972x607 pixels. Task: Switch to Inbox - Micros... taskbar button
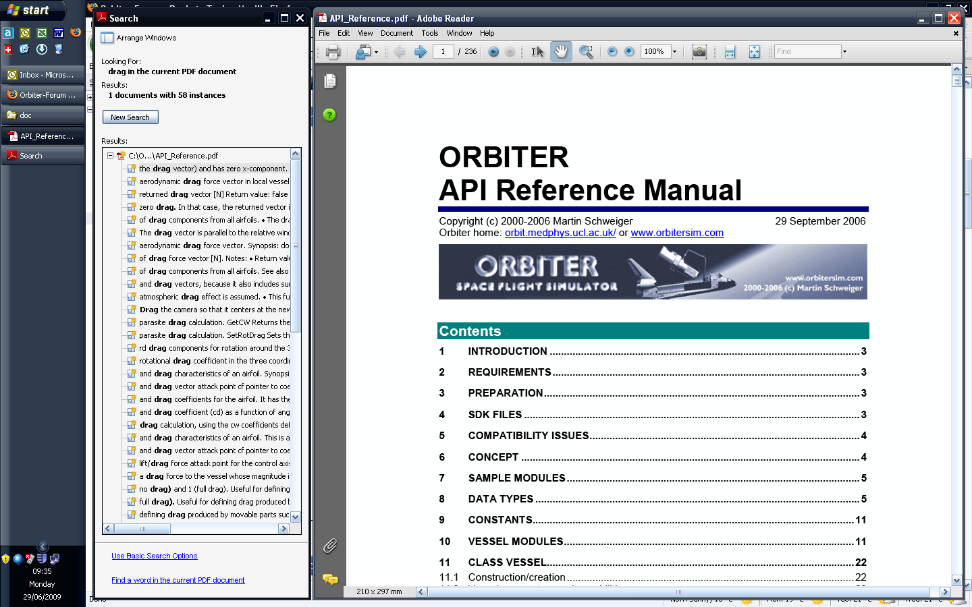point(43,75)
